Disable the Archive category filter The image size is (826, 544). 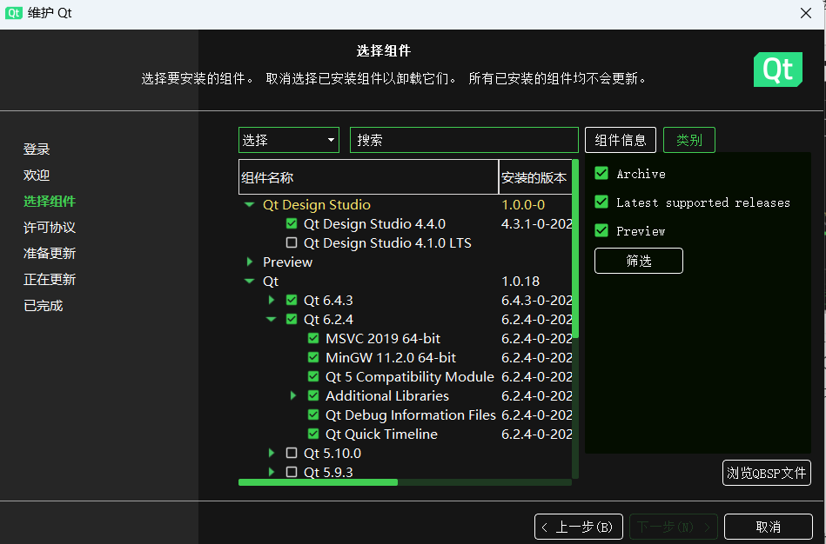click(x=601, y=173)
